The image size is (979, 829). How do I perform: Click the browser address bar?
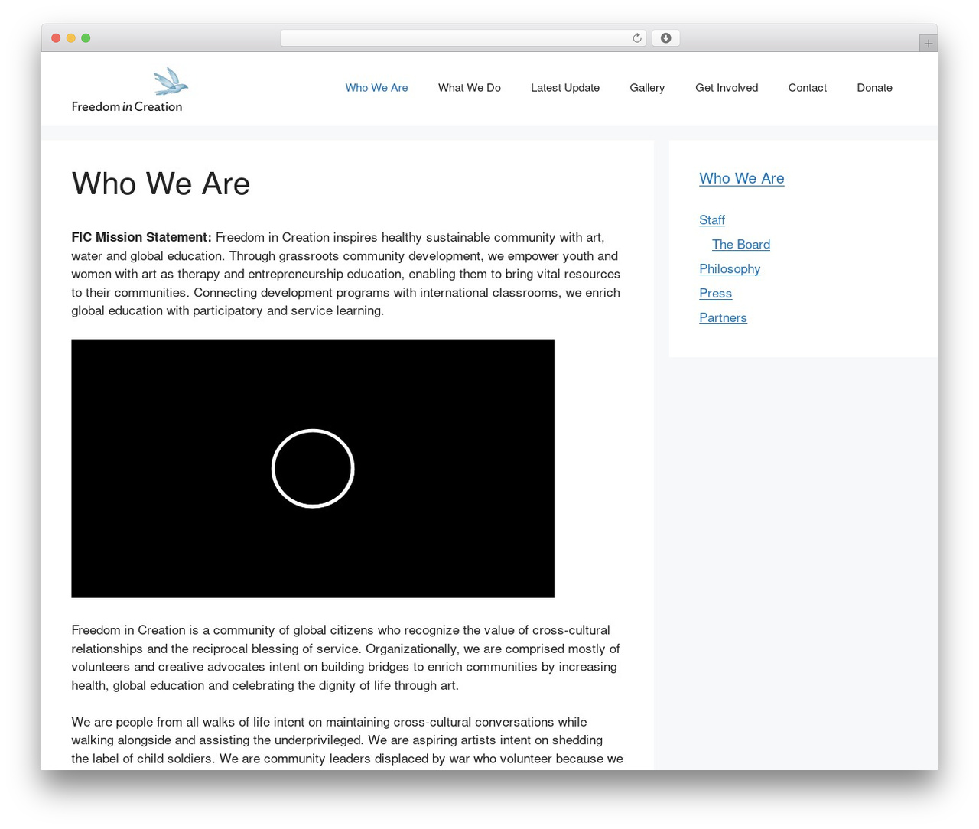point(463,38)
